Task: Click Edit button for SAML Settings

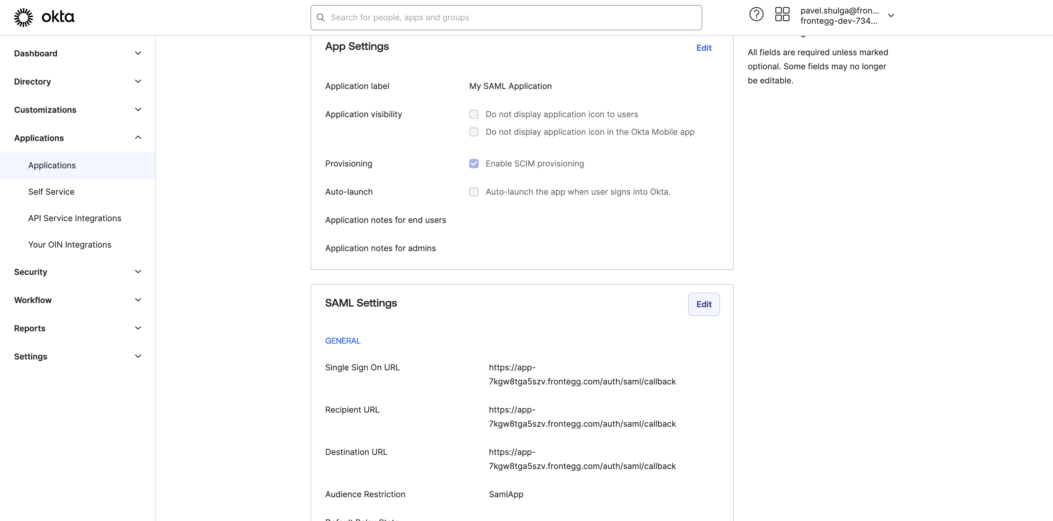Action: (704, 305)
